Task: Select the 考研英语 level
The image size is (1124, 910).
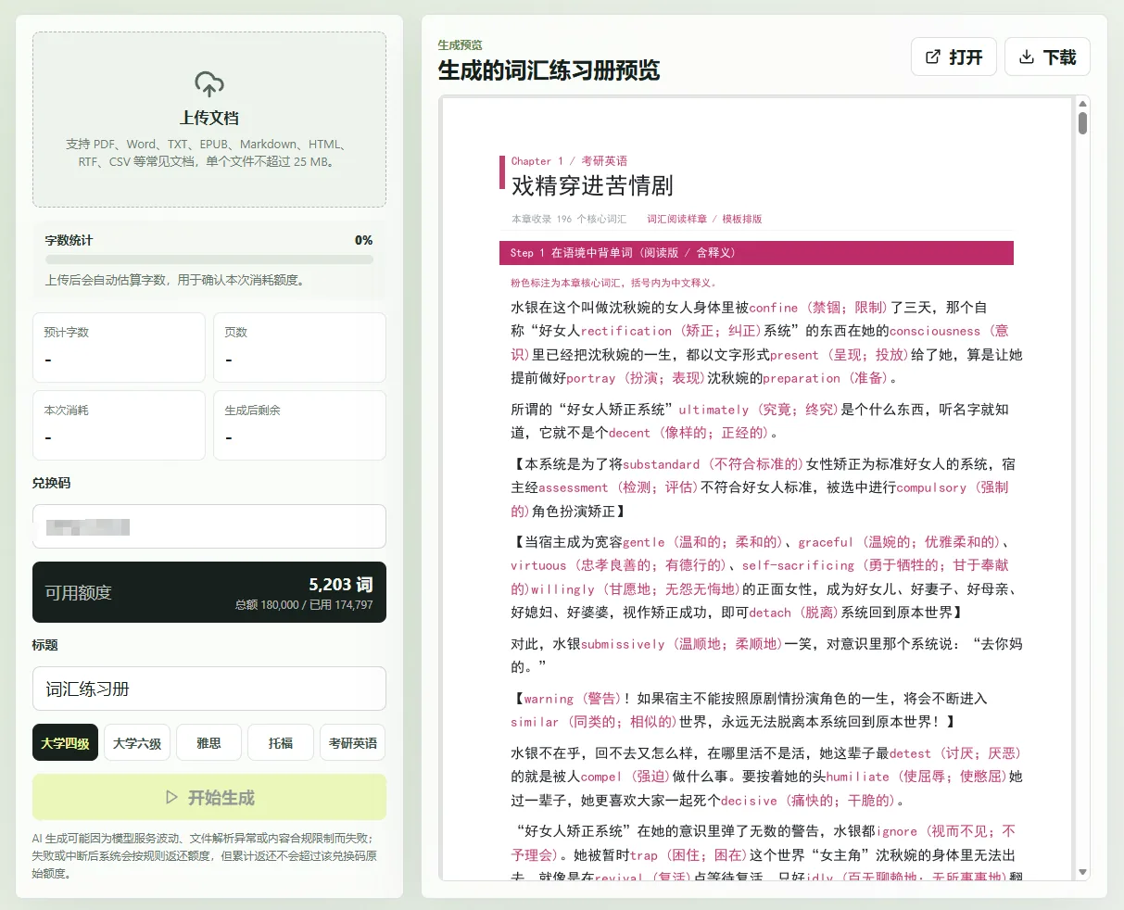Action: click(x=353, y=743)
